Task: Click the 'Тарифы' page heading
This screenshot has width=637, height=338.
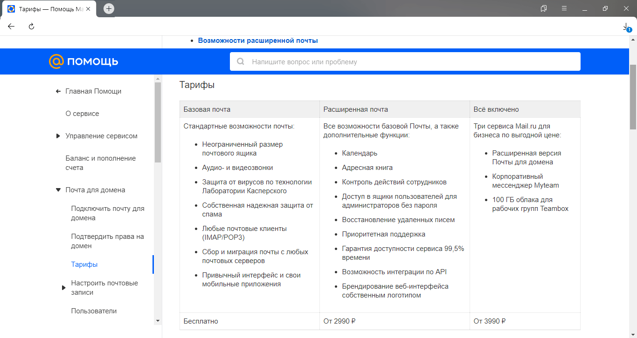Action: [197, 85]
